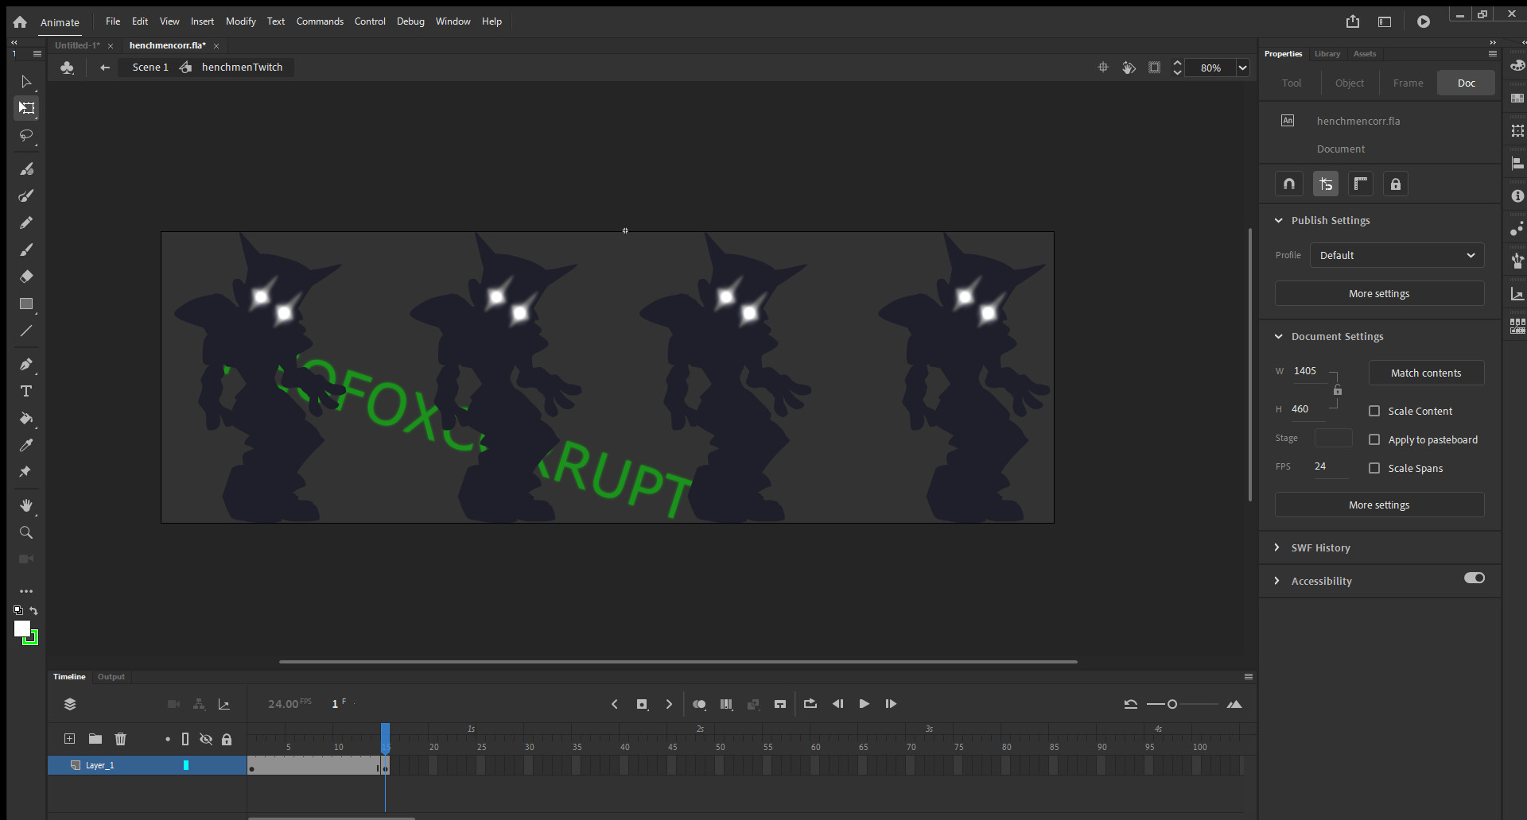Select the Eyedropper tool

tap(26, 446)
